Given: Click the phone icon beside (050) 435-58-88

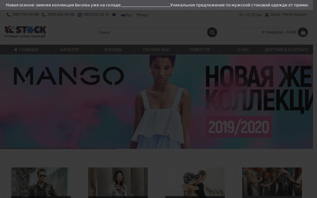Looking at the screenshot, I should coord(44,15).
